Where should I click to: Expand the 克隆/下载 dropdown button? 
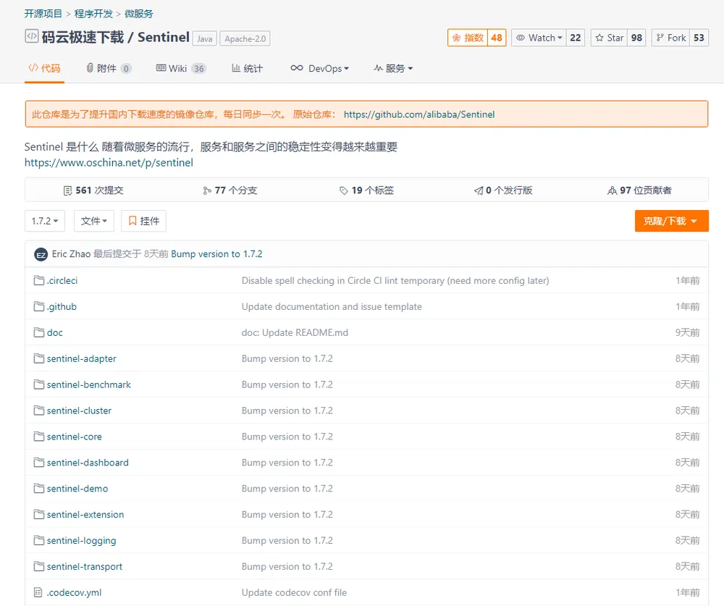point(671,221)
